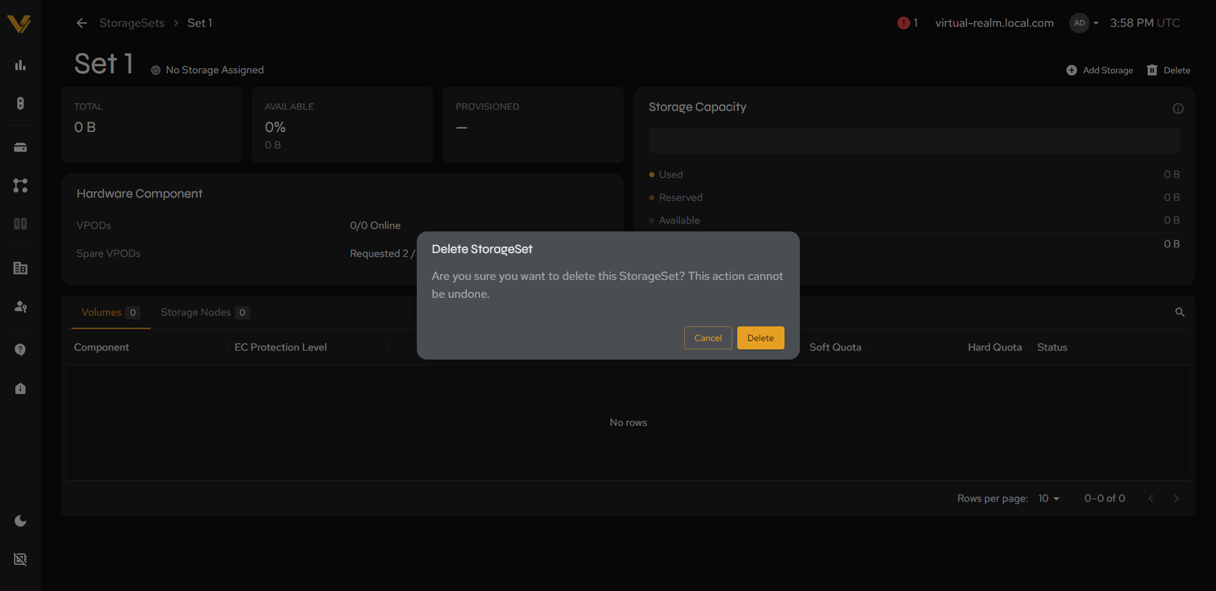Click the Add Storage plus icon
The height and width of the screenshot is (591, 1216).
tap(1072, 70)
